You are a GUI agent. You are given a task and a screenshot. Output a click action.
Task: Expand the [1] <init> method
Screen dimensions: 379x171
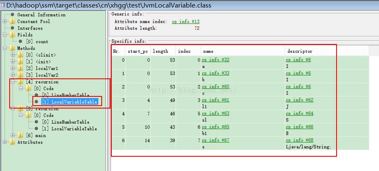tap(13, 62)
